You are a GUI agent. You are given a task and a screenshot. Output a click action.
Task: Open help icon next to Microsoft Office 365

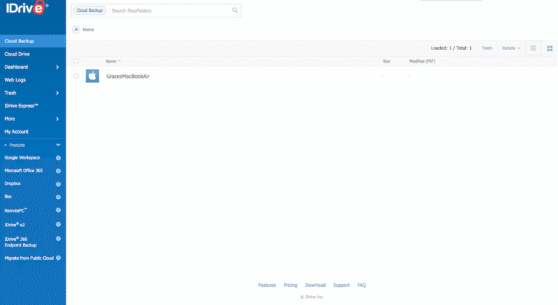59,171
